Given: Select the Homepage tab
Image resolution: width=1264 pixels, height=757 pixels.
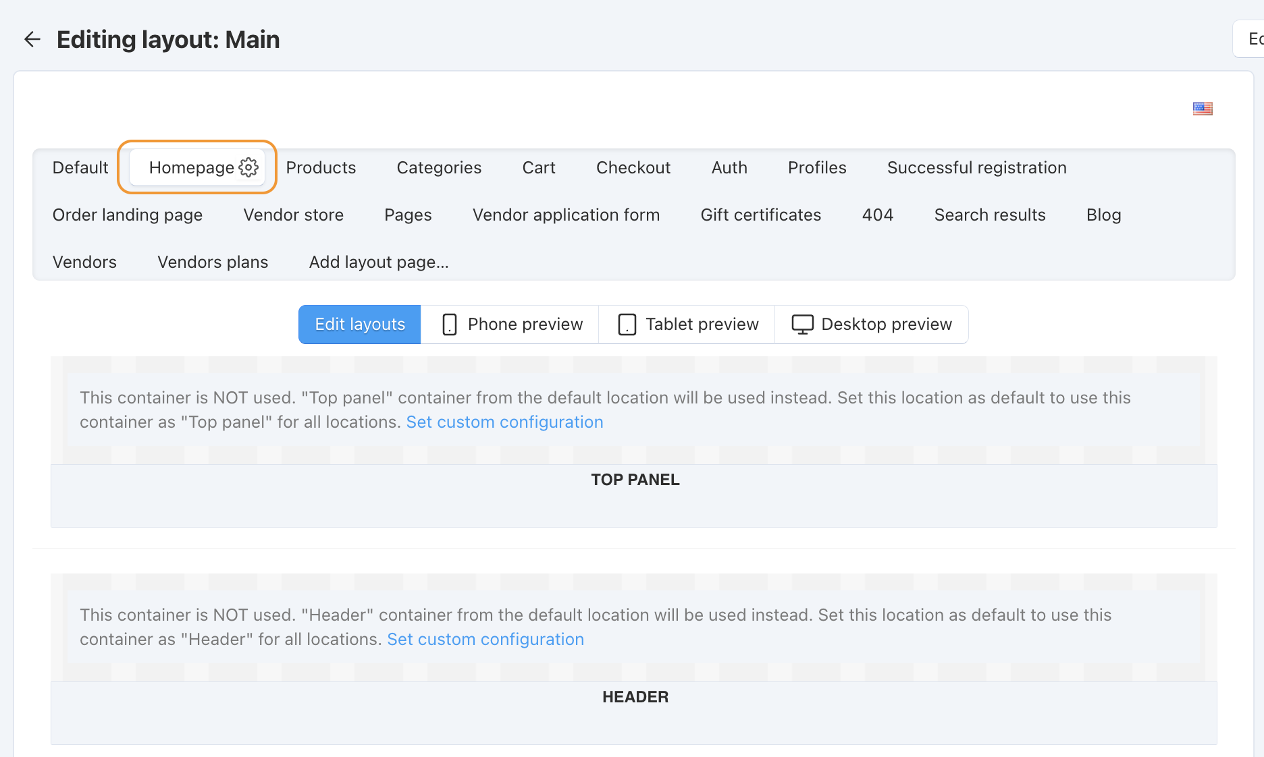Looking at the screenshot, I should (192, 167).
